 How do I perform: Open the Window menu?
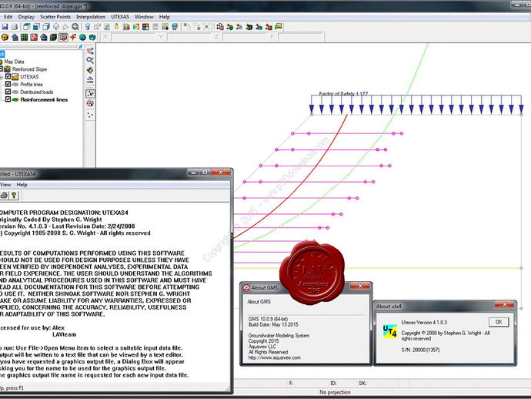pyautogui.click(x=144, y=17)
